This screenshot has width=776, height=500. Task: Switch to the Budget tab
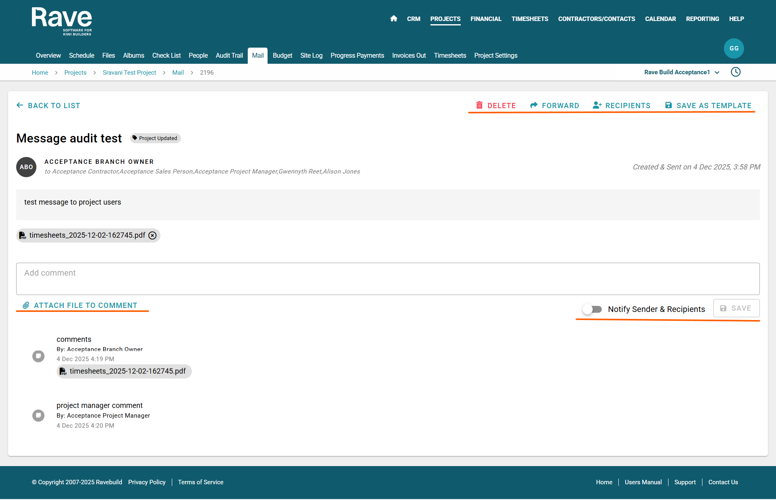click(282, 56)
